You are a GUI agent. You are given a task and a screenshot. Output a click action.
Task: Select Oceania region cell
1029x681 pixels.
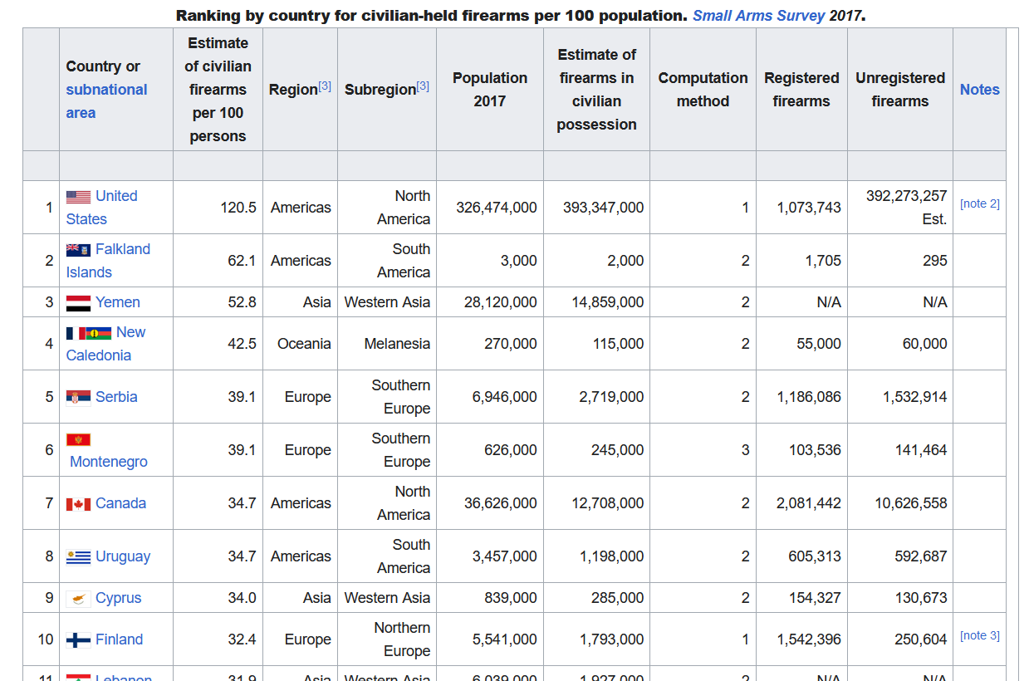[x=300, y=344]
